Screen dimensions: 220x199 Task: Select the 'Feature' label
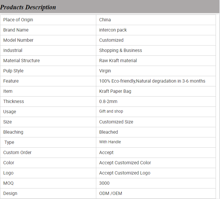click(11, 81)
